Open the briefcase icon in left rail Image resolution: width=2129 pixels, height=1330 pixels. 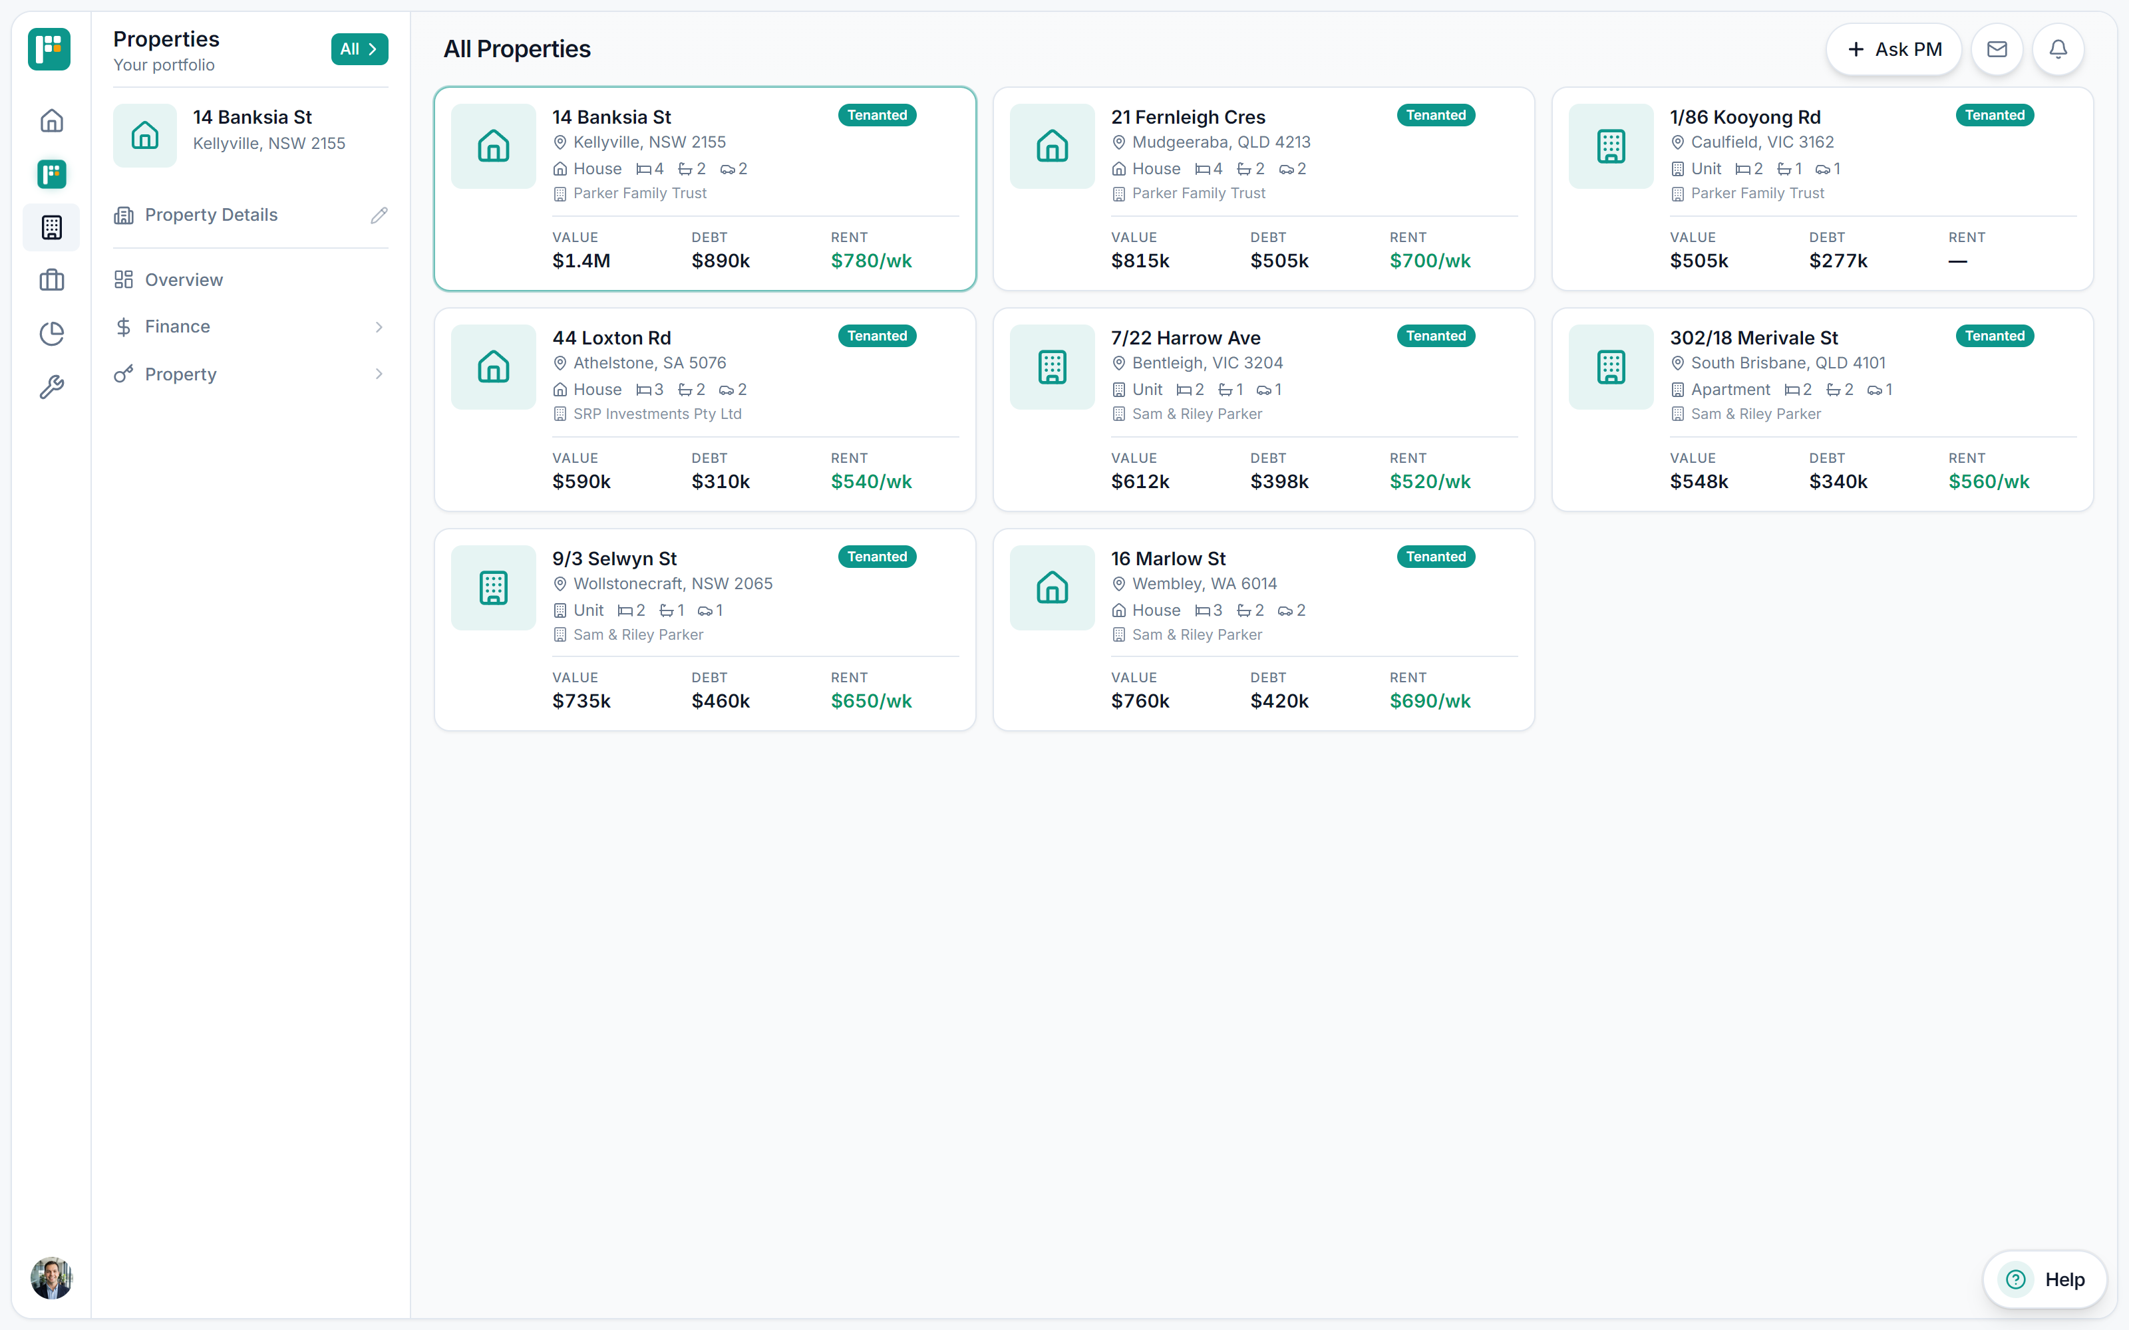52,281
